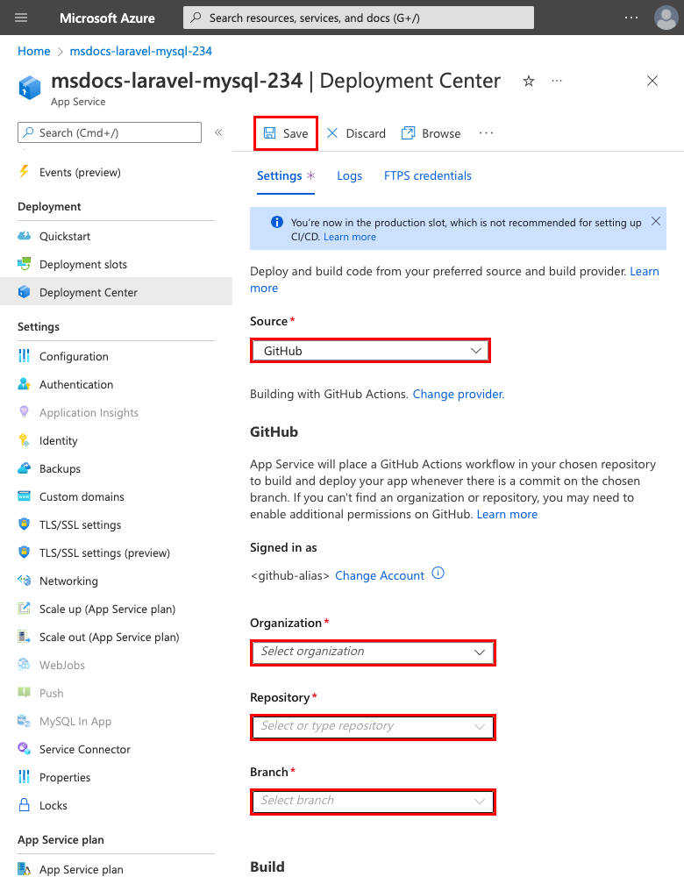Viewport: 684px width, 877px height.
Task: Open Service Connector from the sidebar
Action: [84, 749]
